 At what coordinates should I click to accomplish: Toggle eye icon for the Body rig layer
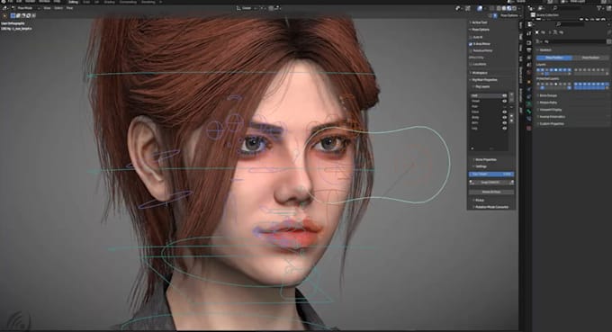504,117
